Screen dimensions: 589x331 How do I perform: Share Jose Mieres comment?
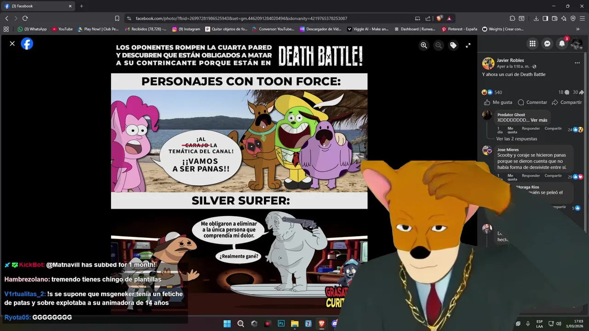click(553, 176)
